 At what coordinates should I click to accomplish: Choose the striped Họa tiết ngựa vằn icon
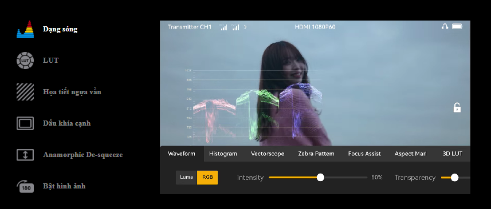click(25, 92)
